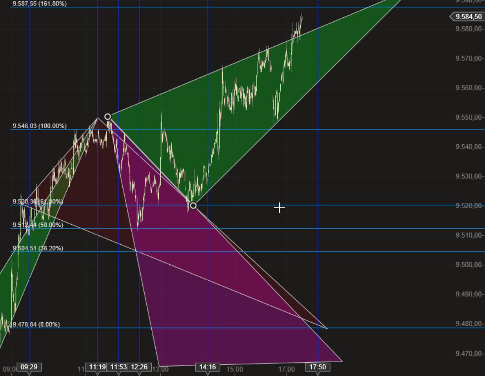485x376 pixels.
Task: Toggle the 9.478,84 (0.00%) Fibonacci level
Action: [x=37, y=325]
